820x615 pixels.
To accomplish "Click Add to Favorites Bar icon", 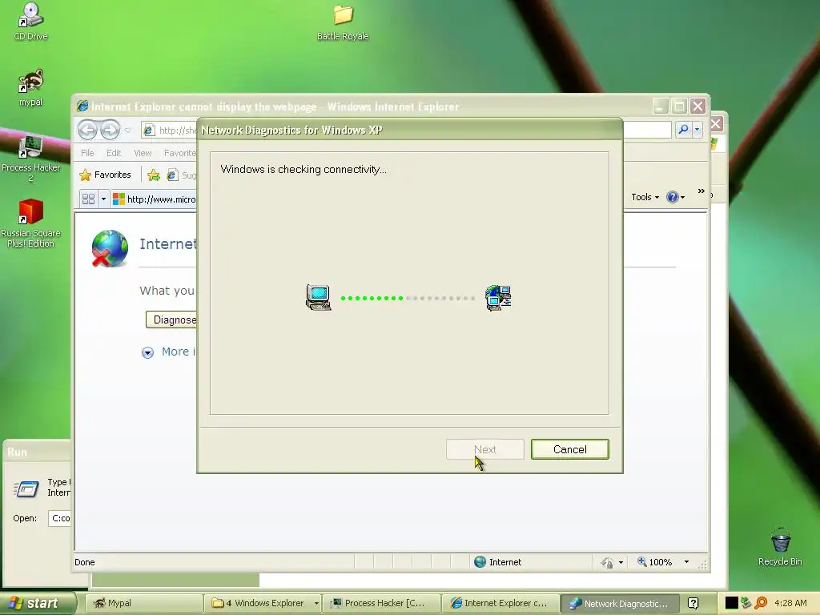I will click(153, 175).
